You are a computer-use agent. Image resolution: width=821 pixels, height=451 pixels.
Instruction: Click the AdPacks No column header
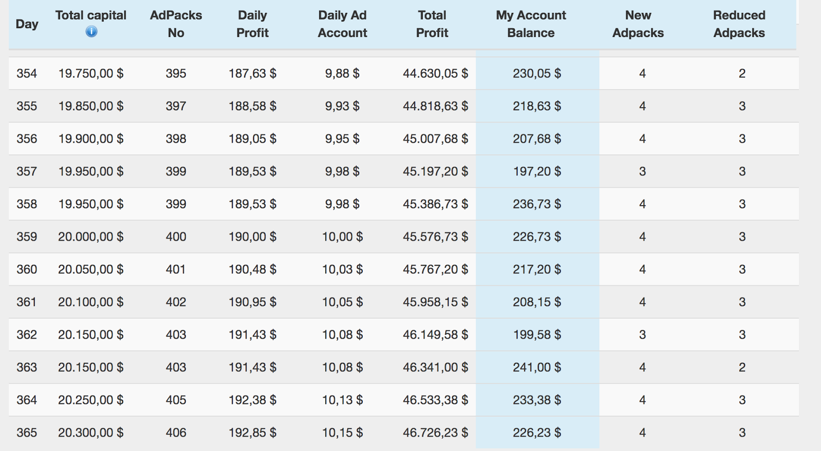[176, 24]
